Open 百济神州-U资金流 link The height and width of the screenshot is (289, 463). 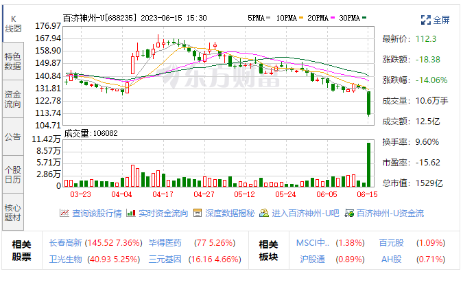[390, 213]
